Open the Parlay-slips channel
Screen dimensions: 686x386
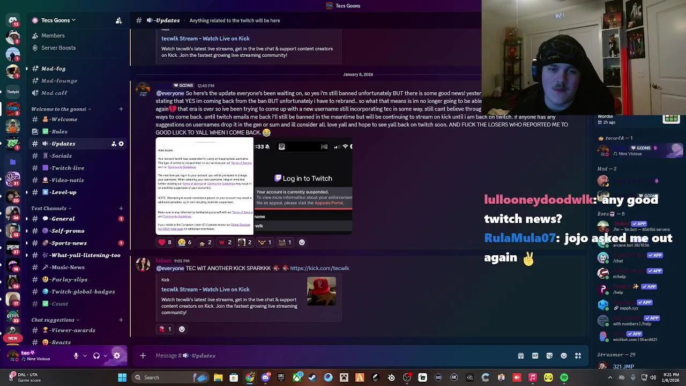(78, 279)
